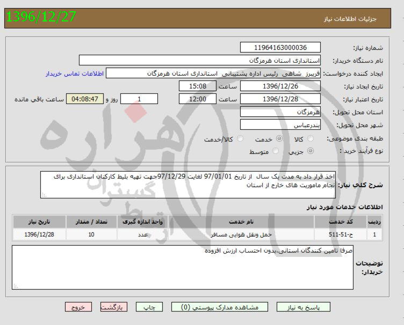
Task: Click the 'طبقه بندی موضوعی:' label
Action: [x=355, y=138]
